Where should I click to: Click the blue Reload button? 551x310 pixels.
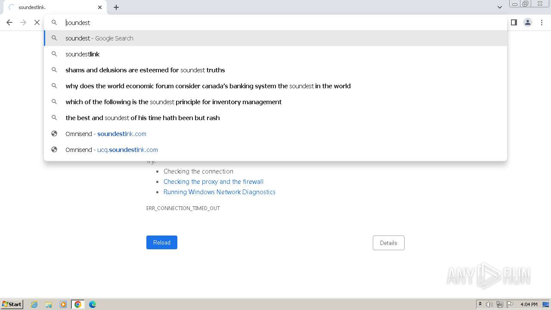pos(162,242)
